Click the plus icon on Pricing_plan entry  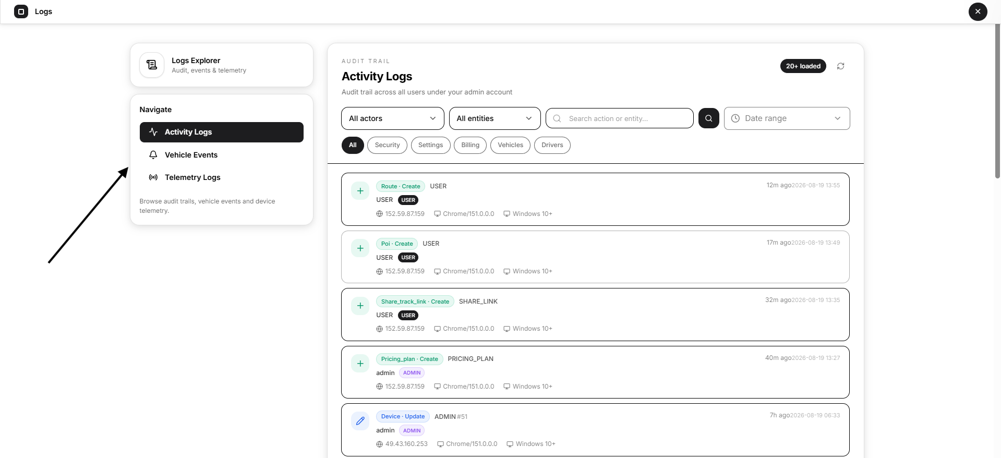tap(360, 364)
